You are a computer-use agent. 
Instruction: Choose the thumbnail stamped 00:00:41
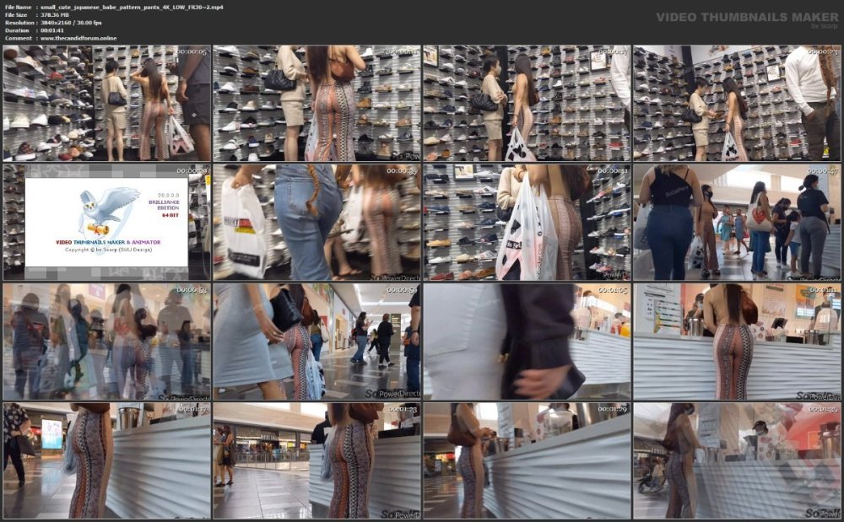click(527, 223)
